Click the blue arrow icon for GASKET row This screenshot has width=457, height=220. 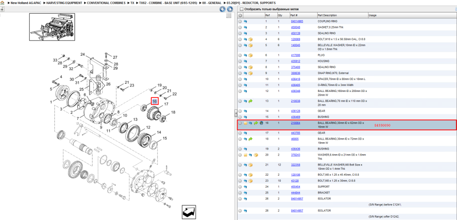(x=245, y=27)
